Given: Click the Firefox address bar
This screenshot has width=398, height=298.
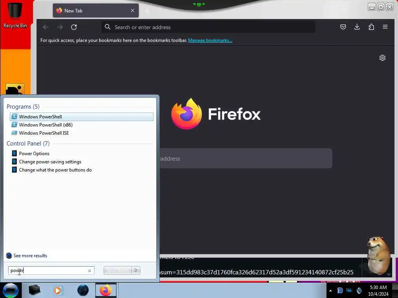Looking at the screenshot, I should click(209, 27).
